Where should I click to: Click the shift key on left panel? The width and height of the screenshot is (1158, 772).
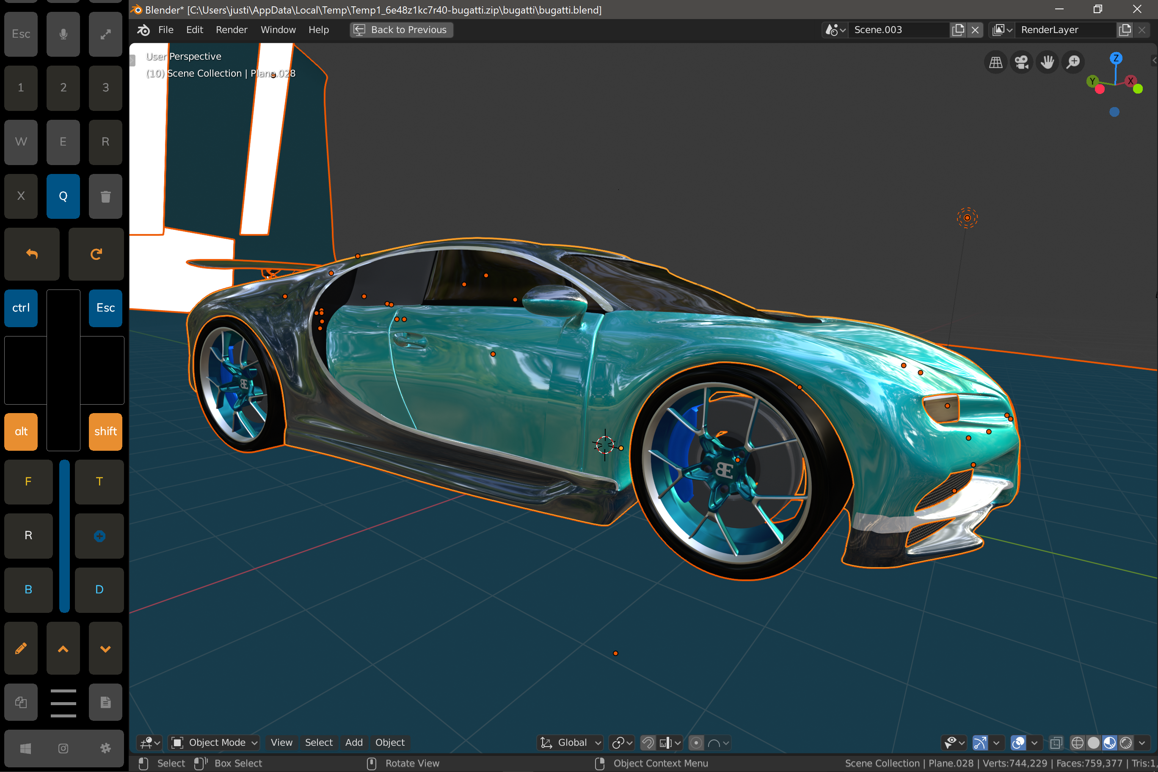[x=105, y=431]
